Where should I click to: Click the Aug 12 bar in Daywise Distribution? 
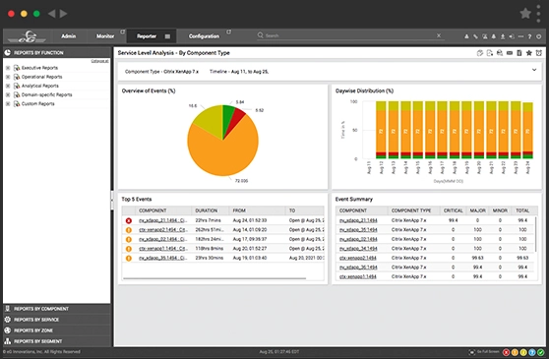click(381, 130)
